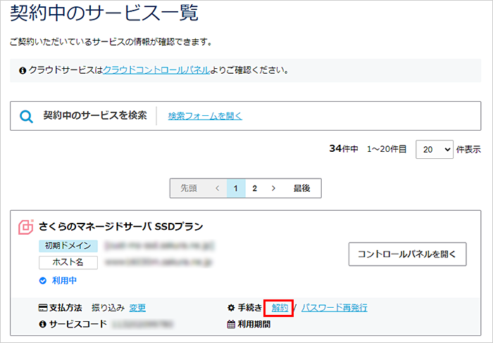Click the 解約 cancellation link
This screenshot has width=493, height=343.
[x=280, y=308]
